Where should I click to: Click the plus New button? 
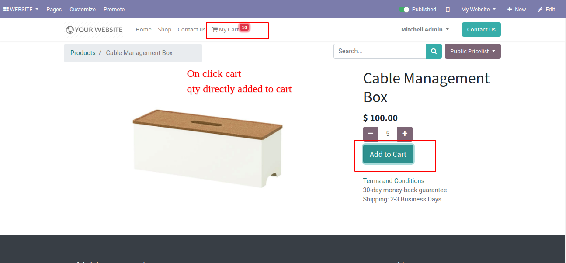click(516, 9)
